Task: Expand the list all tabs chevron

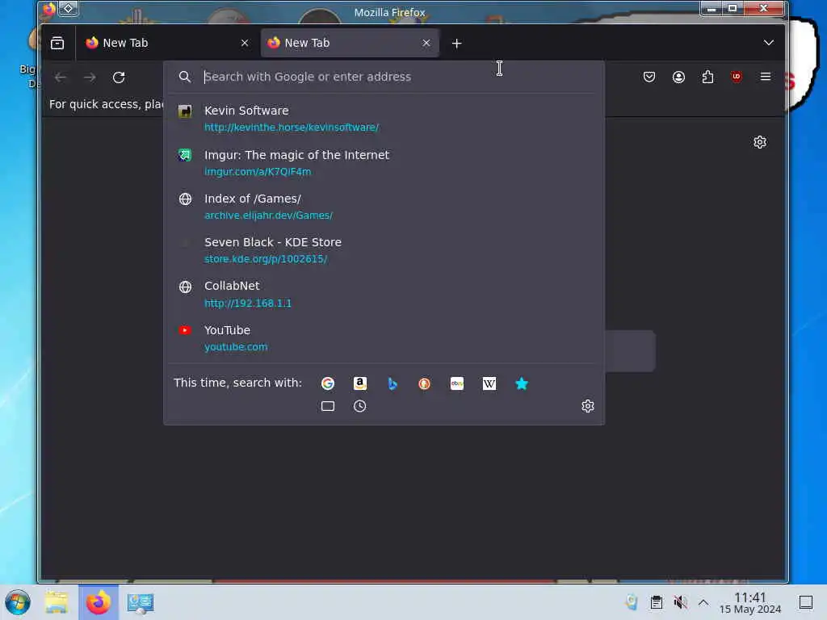Action: [769, 43]
